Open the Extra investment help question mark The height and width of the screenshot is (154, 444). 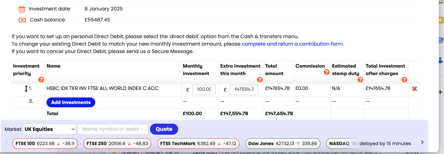tap(260, 79)
